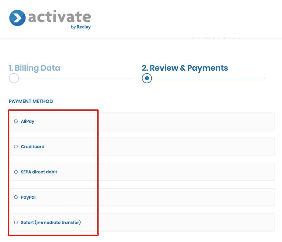Select SEPA direct debit radio button
282x242 pixels.
point(16,172)
